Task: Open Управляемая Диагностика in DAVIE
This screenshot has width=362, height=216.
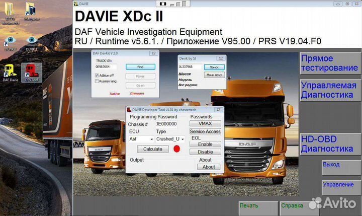Action: 330,90
